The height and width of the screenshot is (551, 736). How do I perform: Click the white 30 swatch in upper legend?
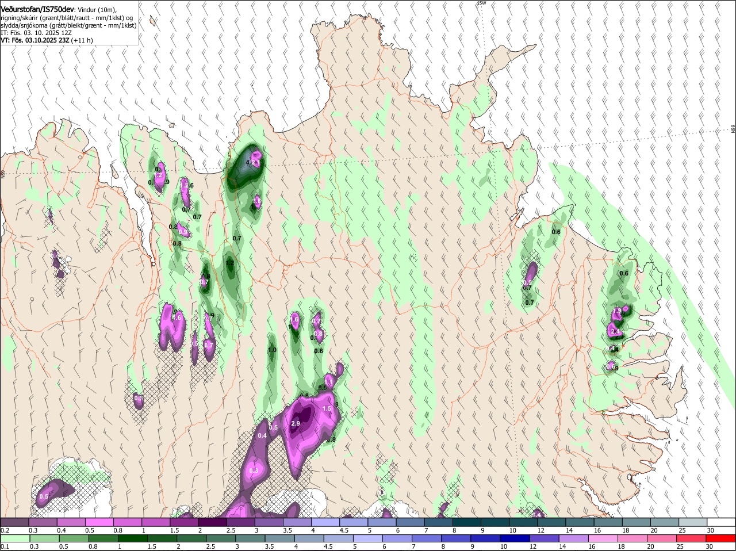721,522
